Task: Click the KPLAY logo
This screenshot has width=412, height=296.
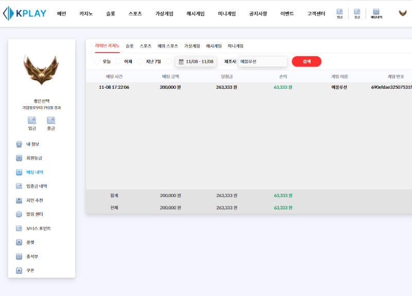Action: click(x=25, y=13)
